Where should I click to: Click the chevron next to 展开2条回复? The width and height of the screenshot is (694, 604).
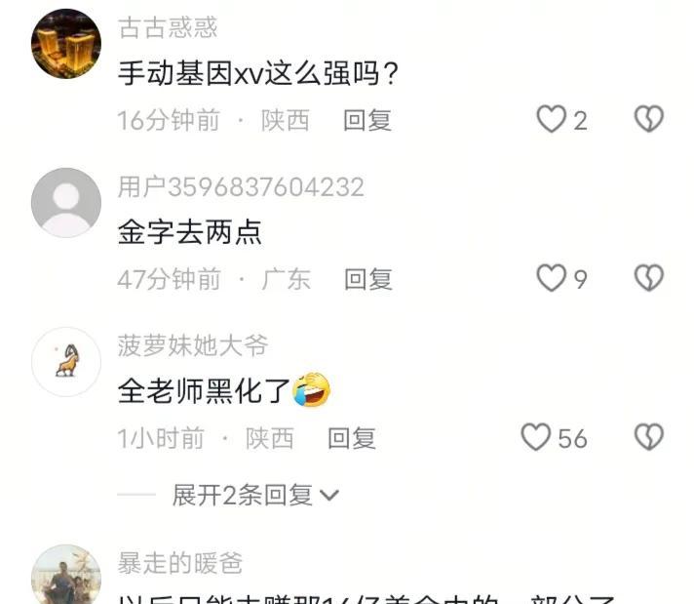coord(329,496)
